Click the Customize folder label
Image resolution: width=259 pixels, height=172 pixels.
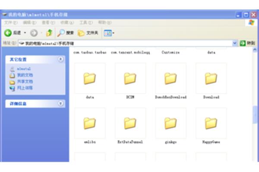(171, 52)
